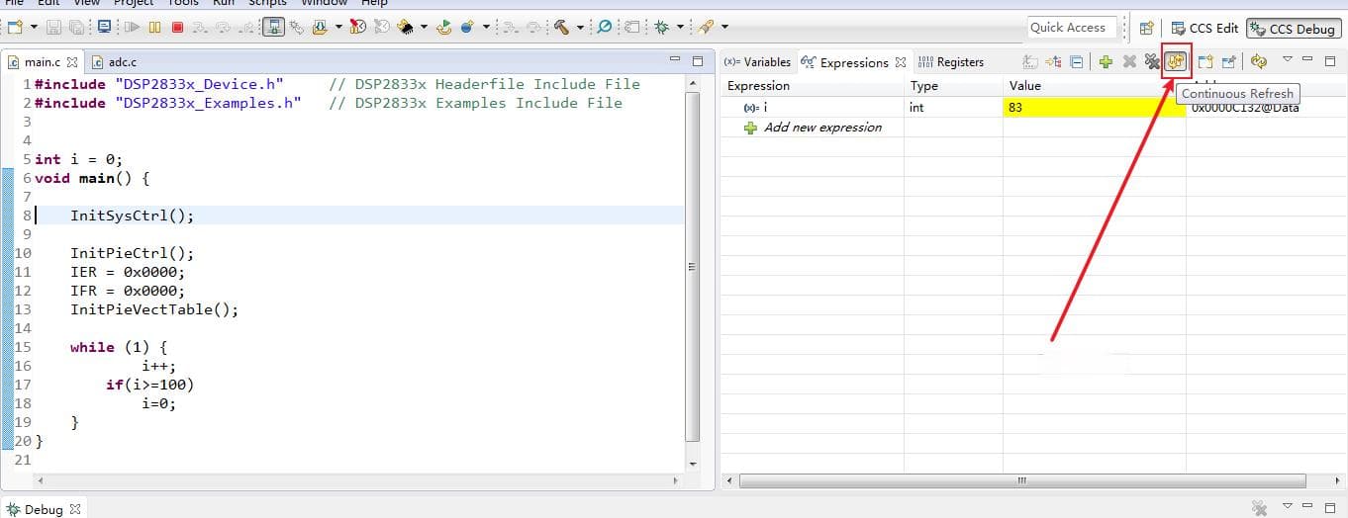Click the CPU Reset clock toolbar icon

tap(358, 27)
